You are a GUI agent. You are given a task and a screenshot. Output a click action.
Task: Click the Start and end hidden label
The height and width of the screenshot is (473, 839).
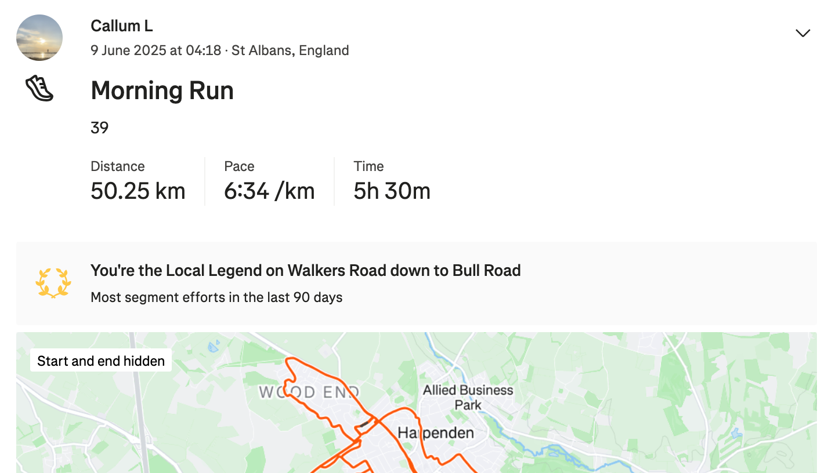pos(101,361)
